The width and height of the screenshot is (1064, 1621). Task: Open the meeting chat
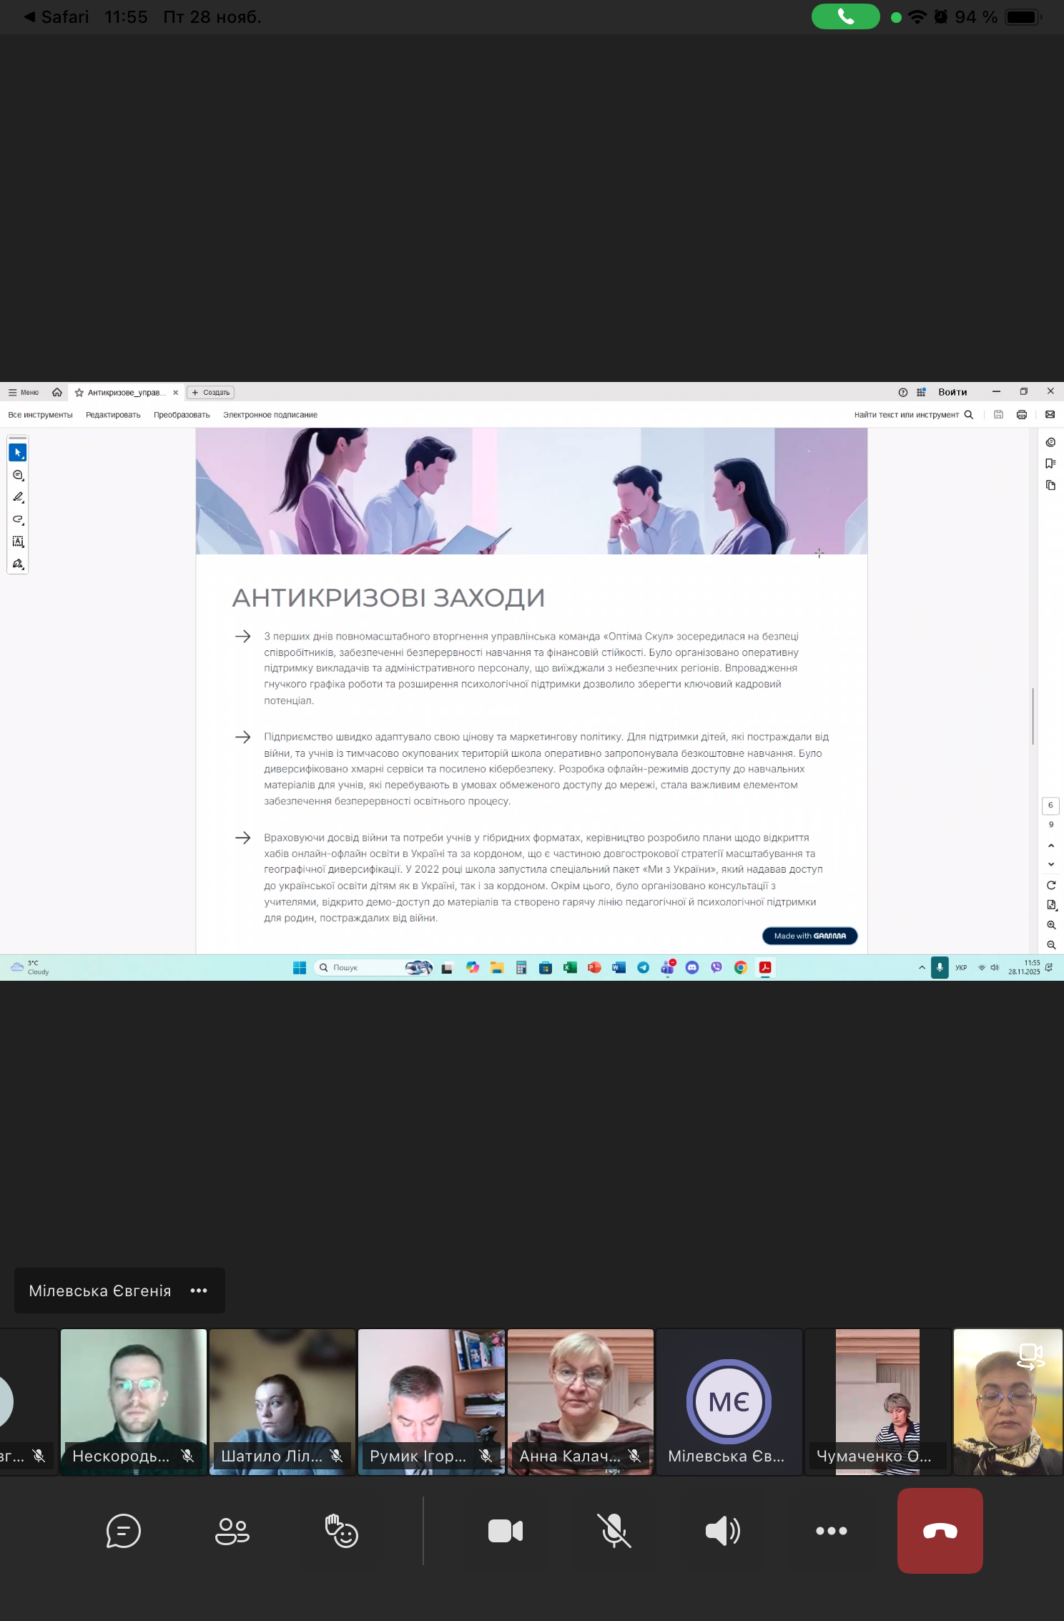tap(123, 1531)
